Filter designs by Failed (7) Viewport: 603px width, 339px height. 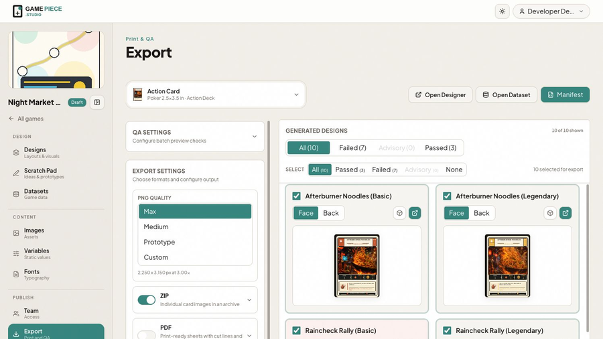352,148
